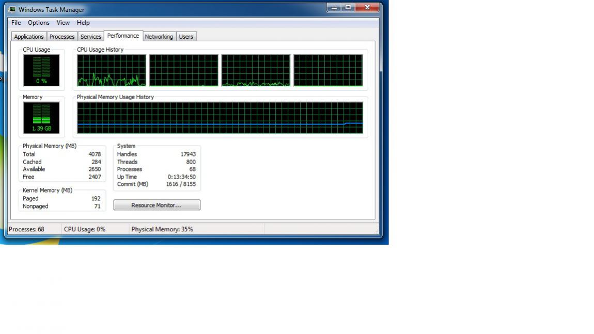This screenshot has height=334, width=594.
Task: Click the 'Kernel Memory (MB)' group label
Action: click(48, 190)
